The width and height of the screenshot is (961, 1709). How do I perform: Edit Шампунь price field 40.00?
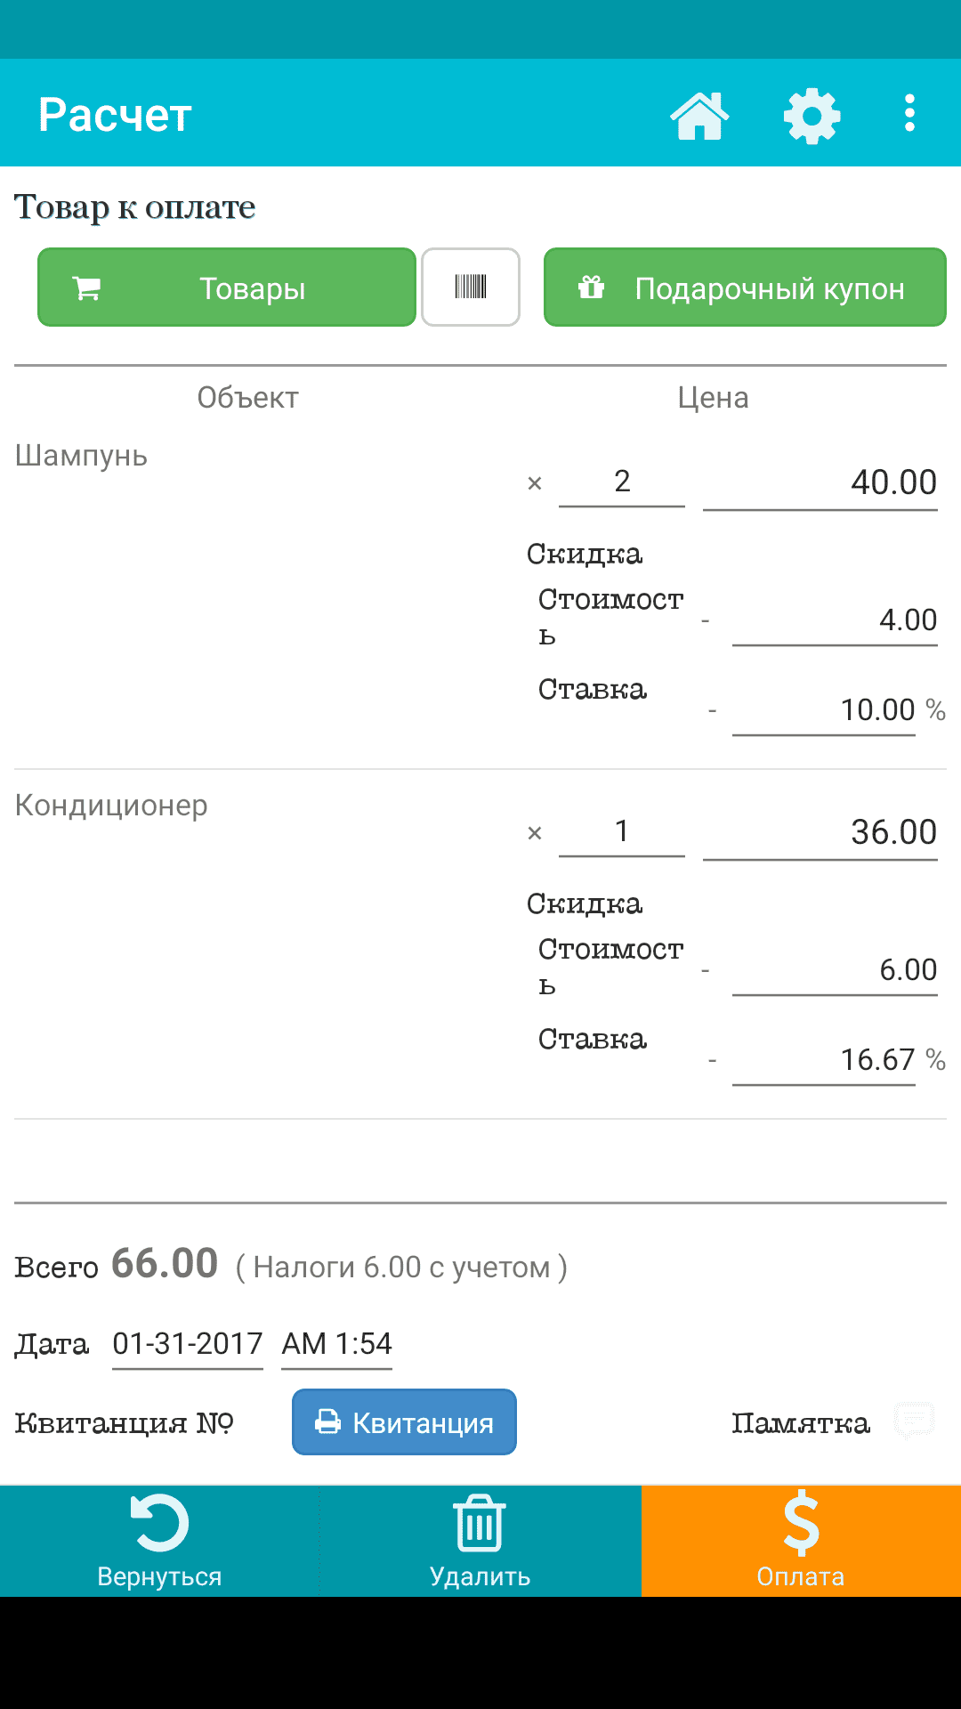click(x=820, y=483)
